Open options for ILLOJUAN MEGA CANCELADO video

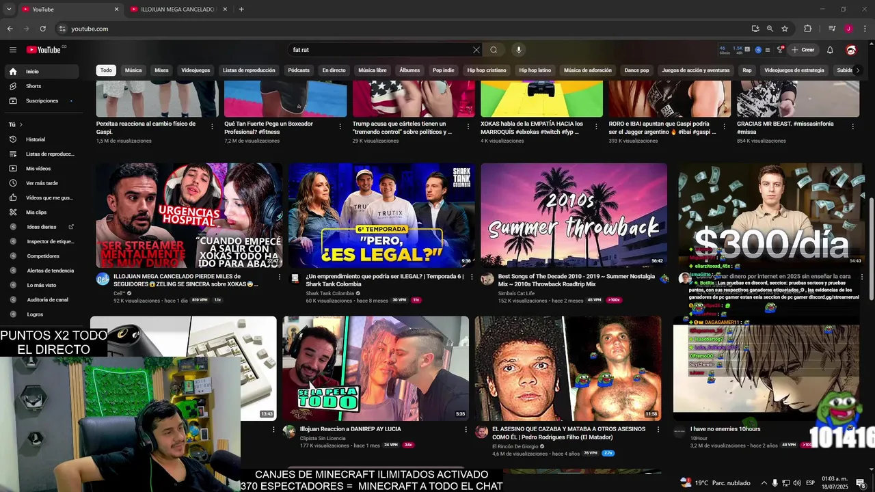[x=280, y=277]
